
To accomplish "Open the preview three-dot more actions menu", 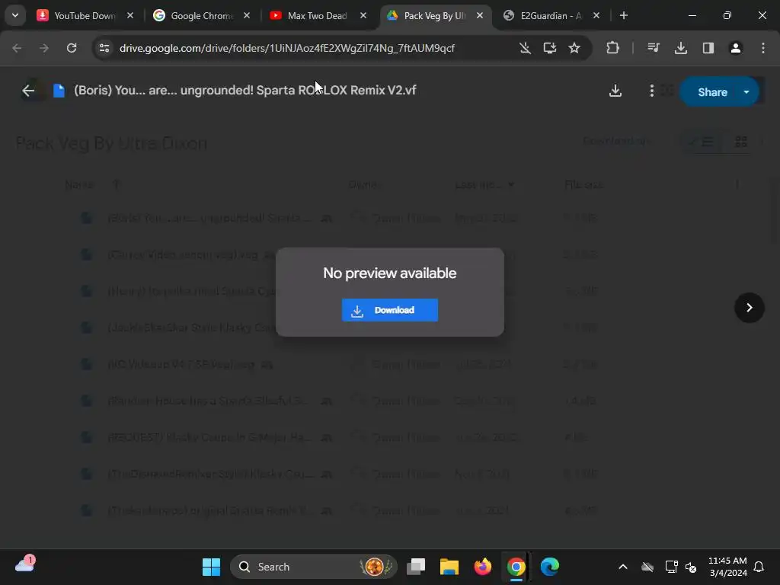I will coord(652,91).
